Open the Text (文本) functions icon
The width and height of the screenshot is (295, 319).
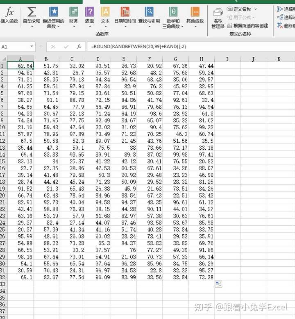[105, 12]
